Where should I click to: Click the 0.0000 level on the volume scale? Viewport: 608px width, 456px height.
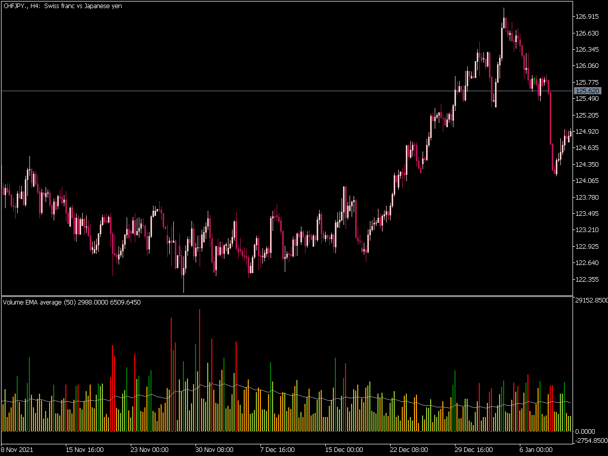(586, 431)
